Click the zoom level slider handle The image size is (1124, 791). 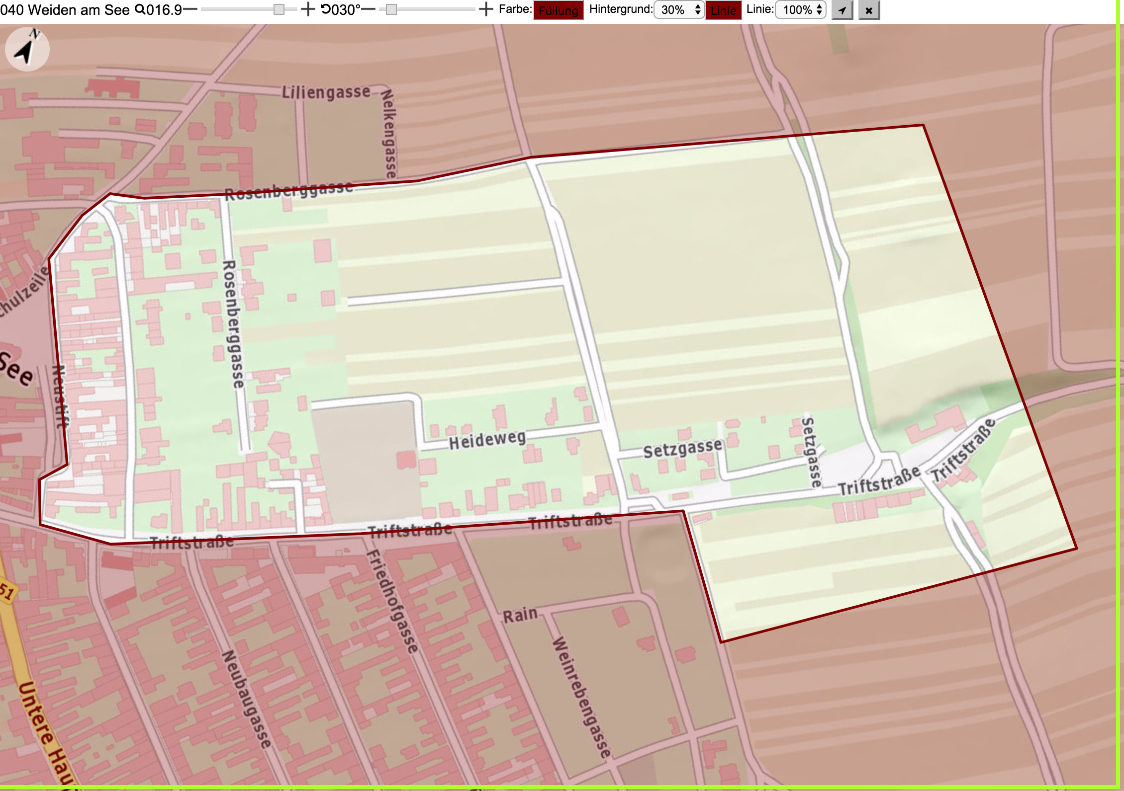[x=279, y=9]
